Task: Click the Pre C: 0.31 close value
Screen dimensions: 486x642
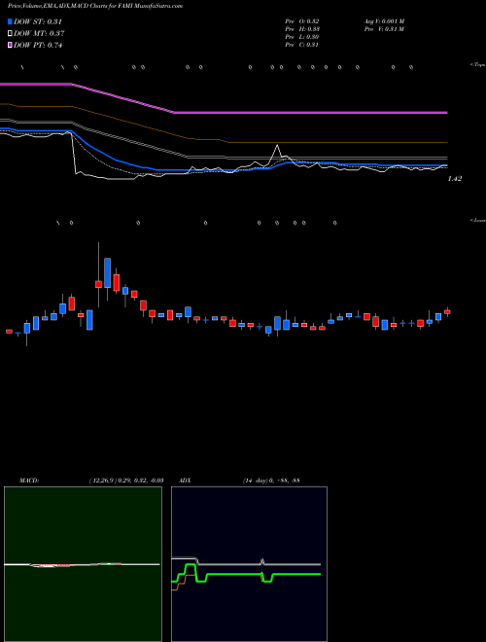Action: 302,45
